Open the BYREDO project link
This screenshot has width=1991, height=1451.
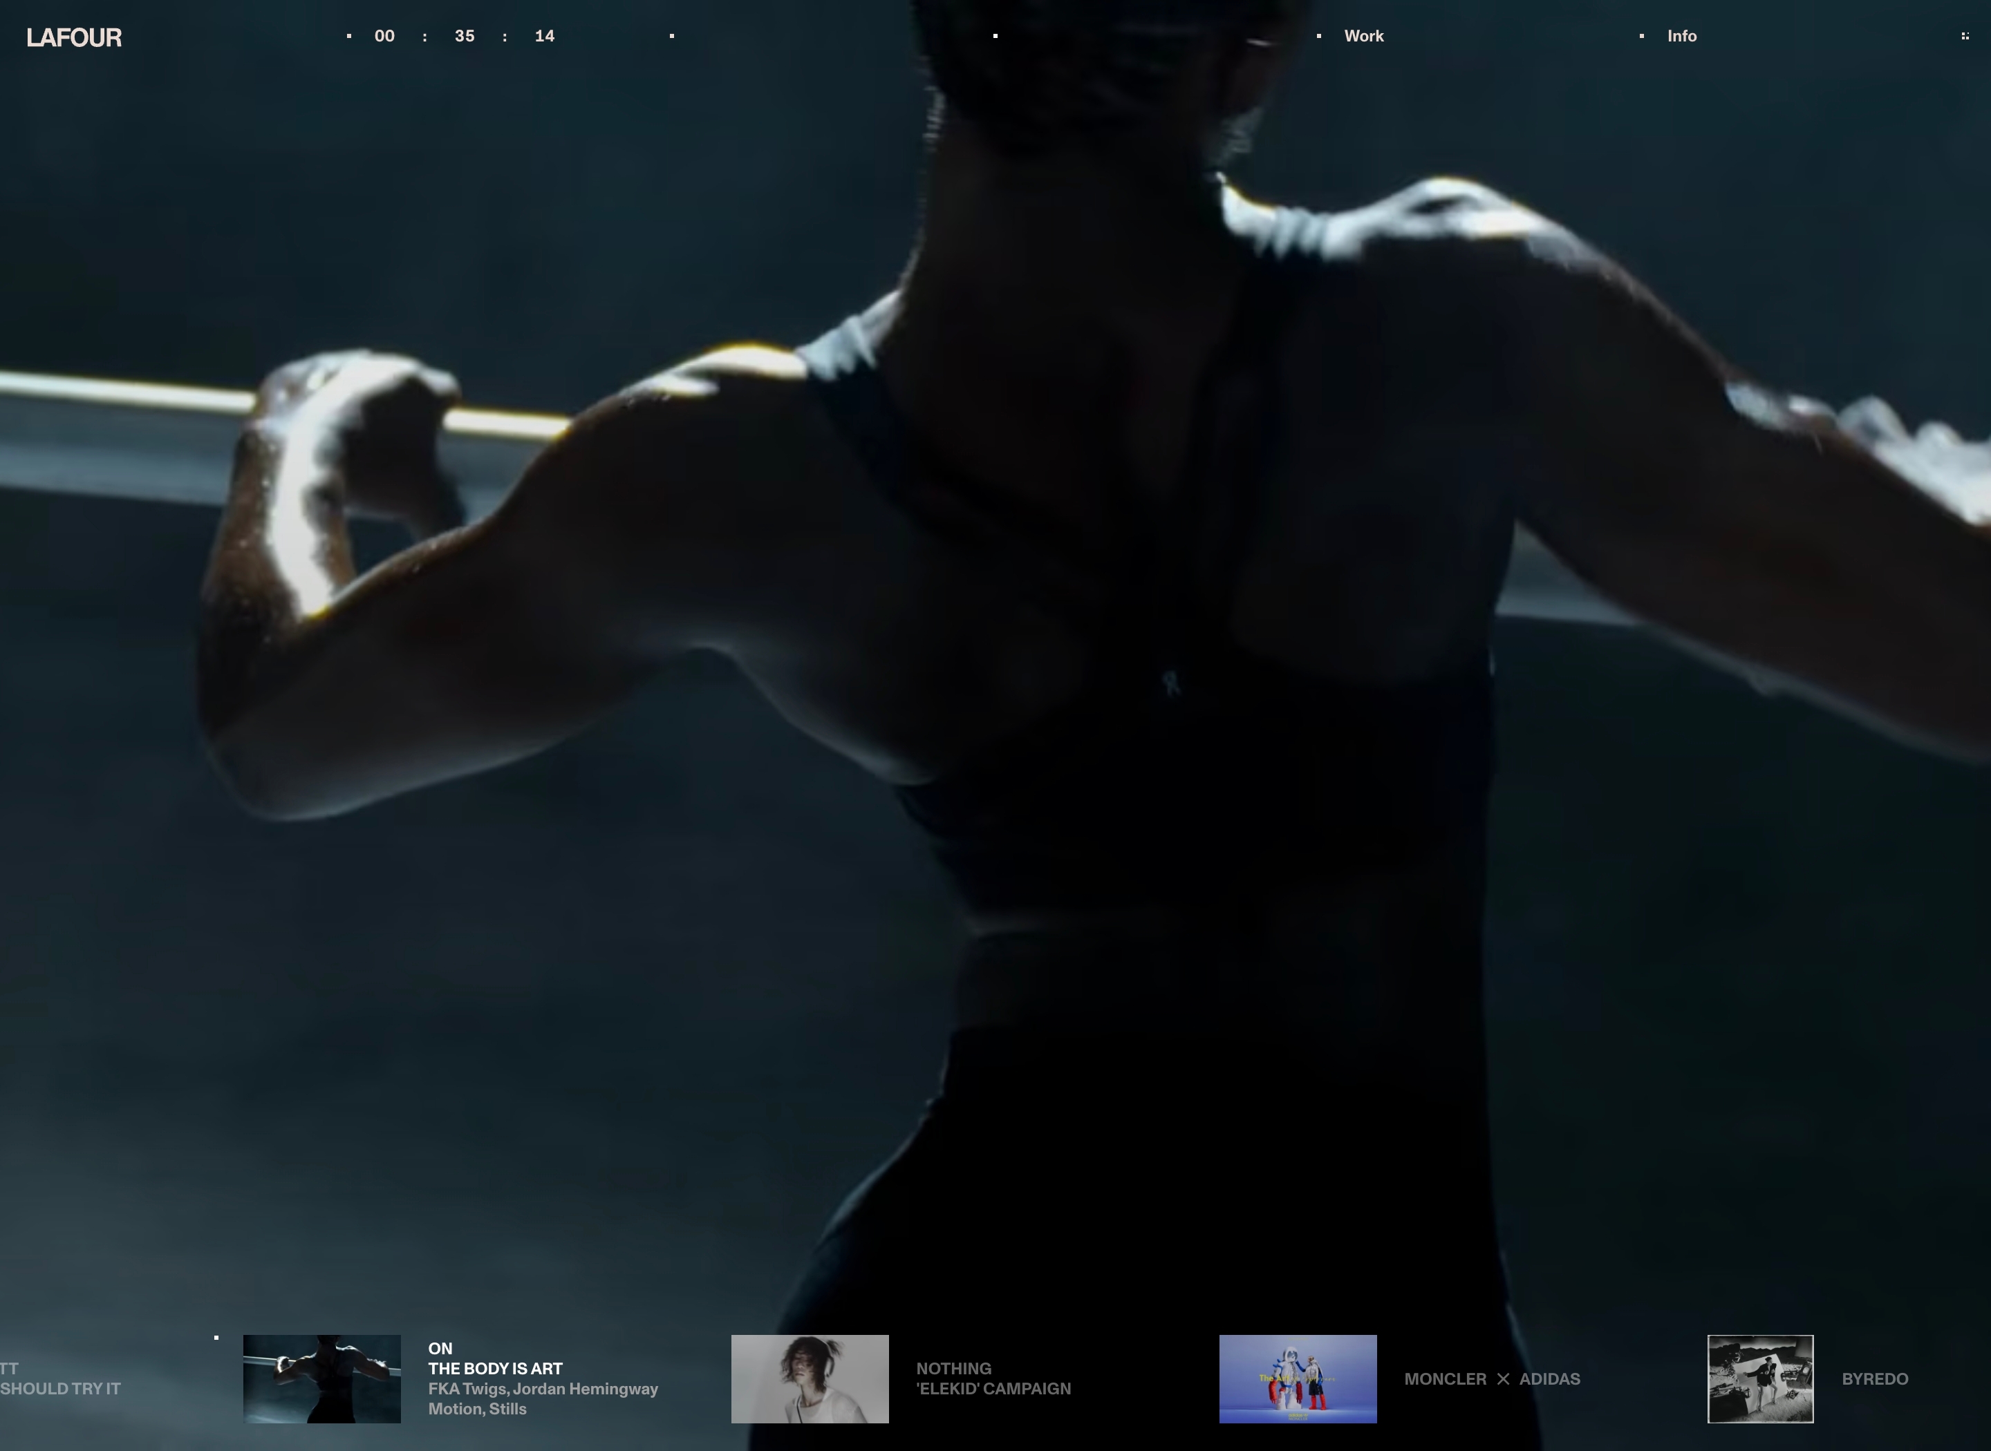coord(1874,1379)
